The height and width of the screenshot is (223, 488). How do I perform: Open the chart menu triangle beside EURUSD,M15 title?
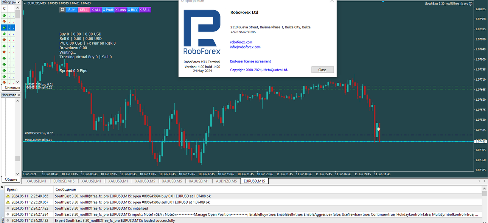click(x=25, y=3)
